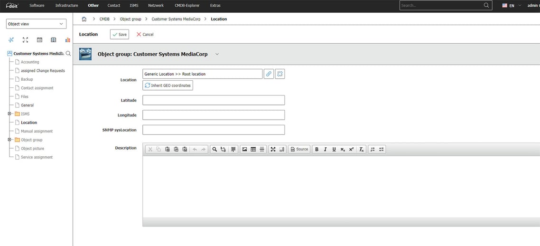Expand the Object group folder in tree
The height and width of the screenshot is (246, 540).
(x=9, y=140)
